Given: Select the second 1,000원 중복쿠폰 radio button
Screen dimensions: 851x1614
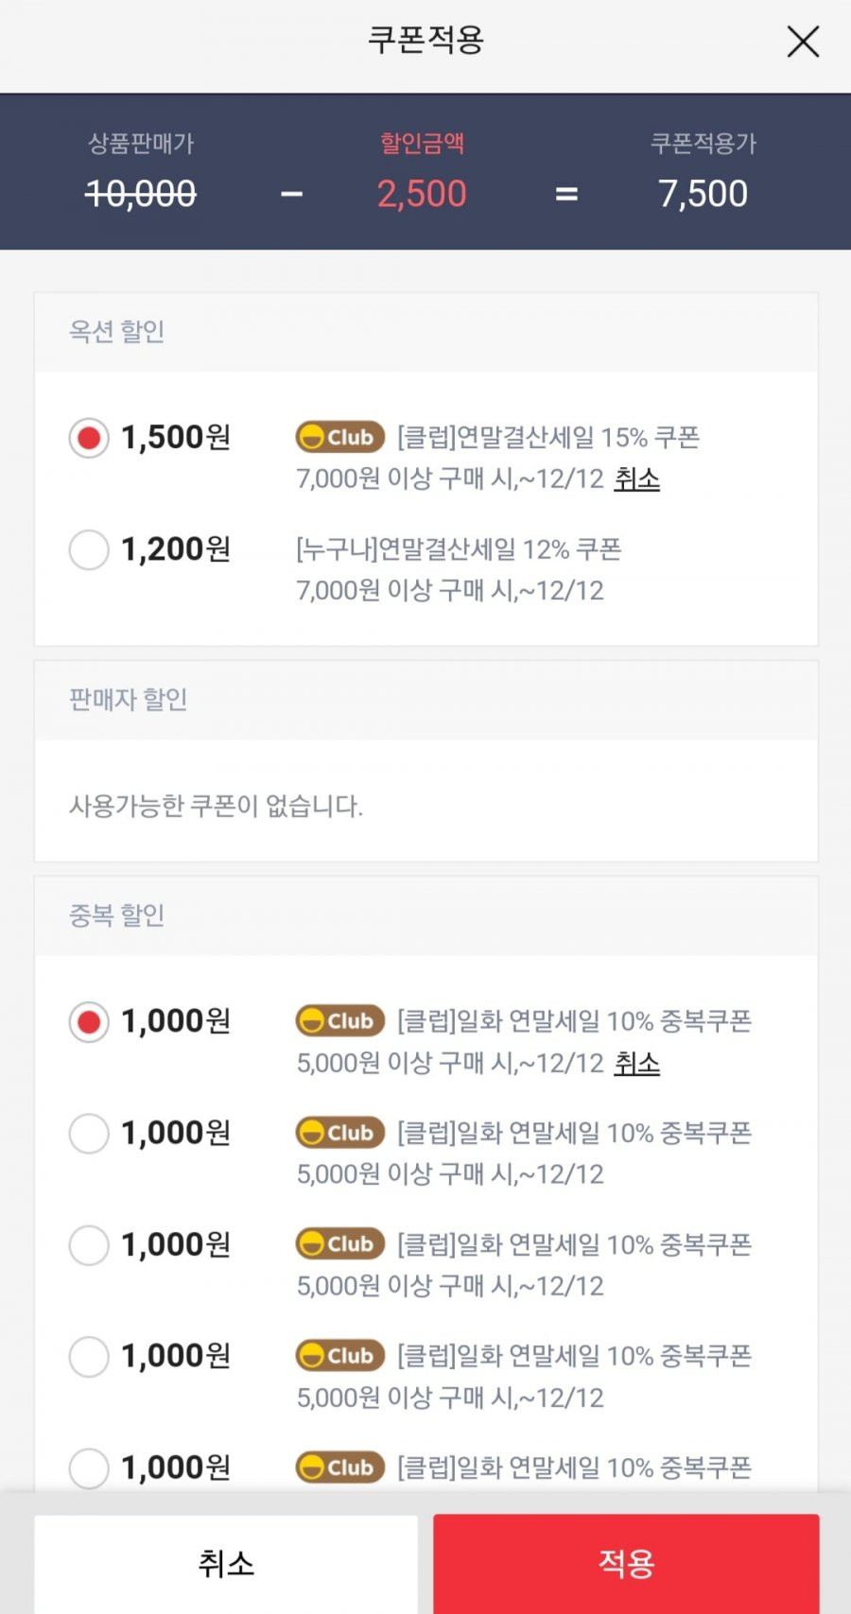Looking at the screenshot, I should (89, 1134).
